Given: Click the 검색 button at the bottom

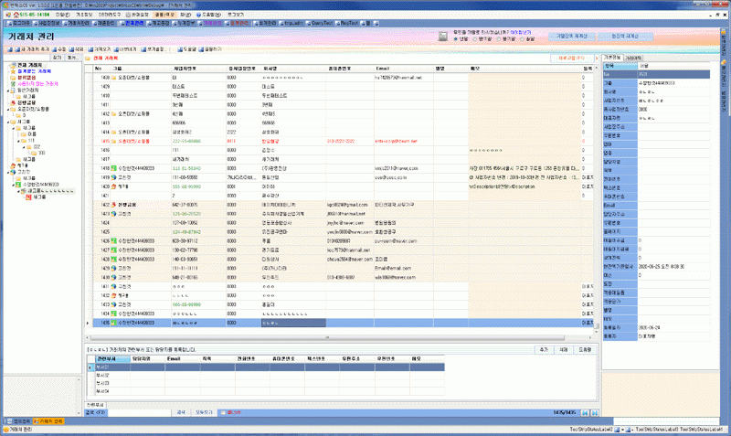Looking at the screenshot, I should 181,412.
